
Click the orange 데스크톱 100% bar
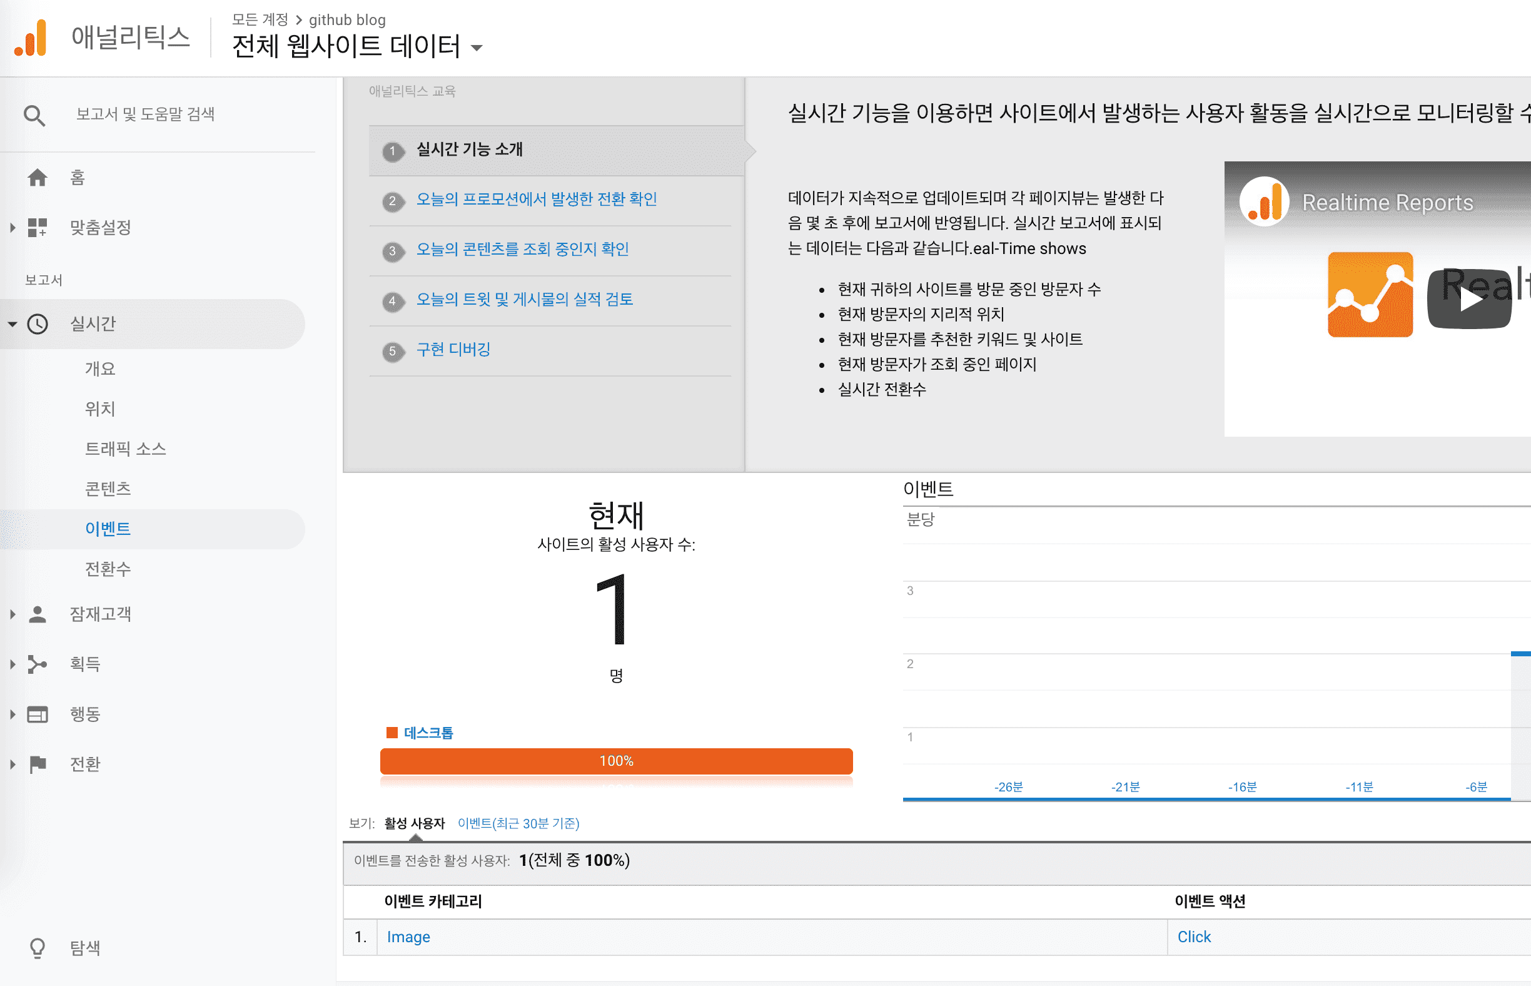click(616, 761)
